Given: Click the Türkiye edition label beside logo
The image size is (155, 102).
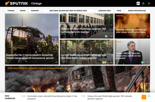Looking at the screenshot, I should tap(36, 4).
